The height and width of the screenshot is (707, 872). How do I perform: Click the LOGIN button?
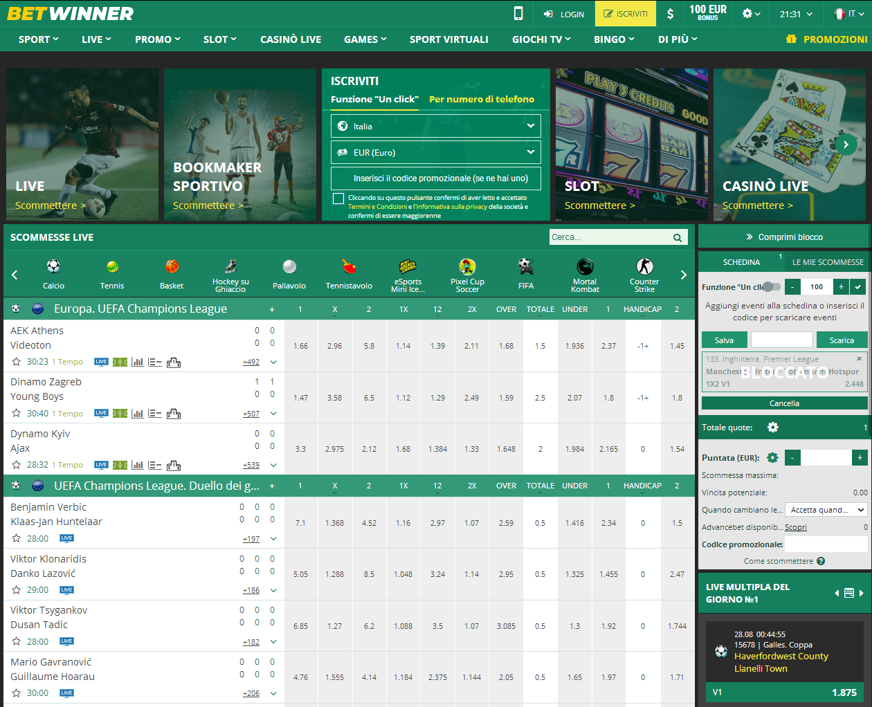click(x=564, y=14)
